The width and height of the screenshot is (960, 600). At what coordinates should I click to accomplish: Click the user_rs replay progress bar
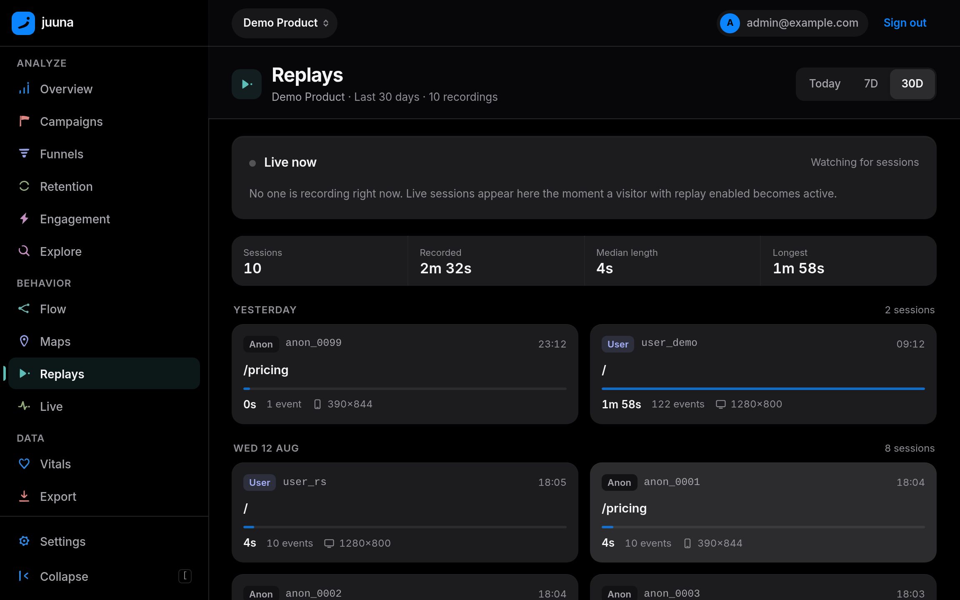(405, 527)
